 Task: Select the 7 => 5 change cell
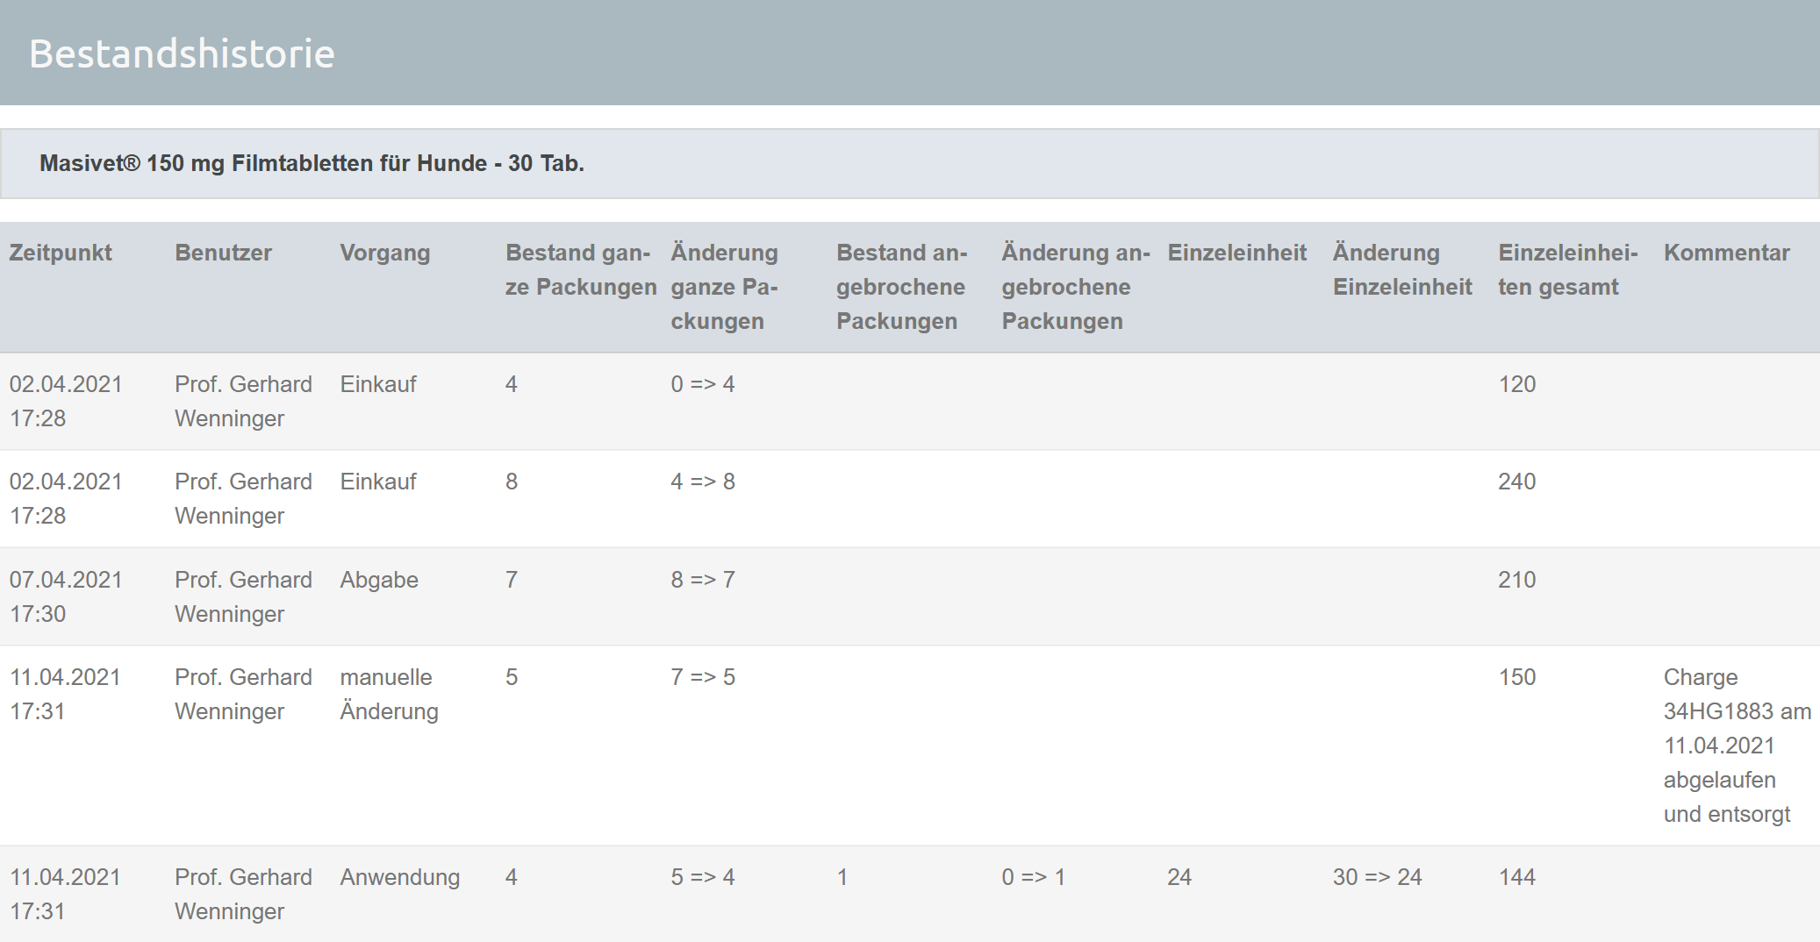[702, 677]
